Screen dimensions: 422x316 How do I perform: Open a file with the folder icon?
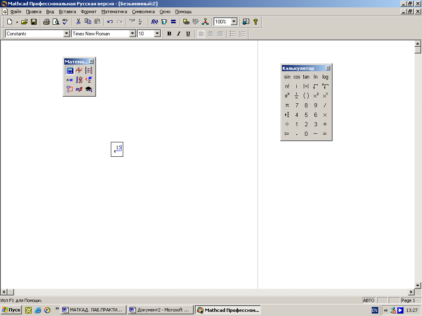click(24, 22)
